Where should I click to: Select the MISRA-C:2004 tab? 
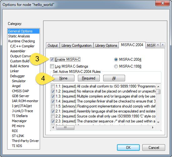pyautogui.click(x=132, y=45)
